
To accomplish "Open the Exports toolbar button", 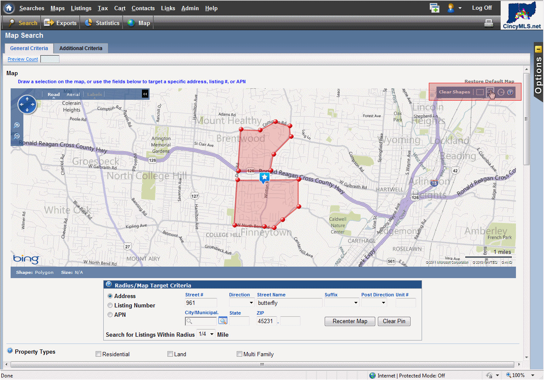I will tap(60, 23).
